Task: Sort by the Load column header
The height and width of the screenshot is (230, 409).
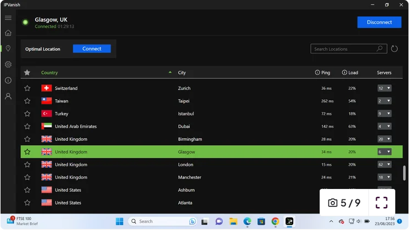Action: (353, 73)
